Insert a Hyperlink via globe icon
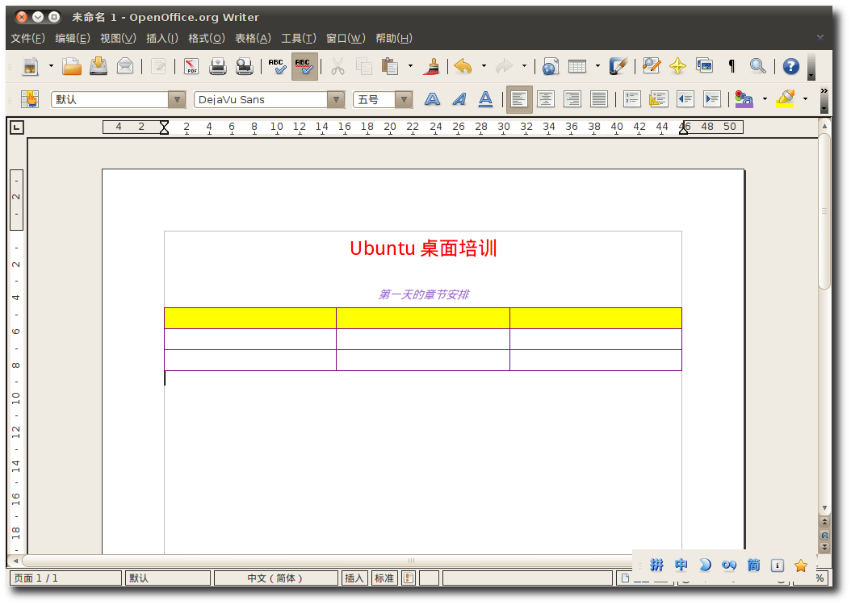 [x=551, y=67]
